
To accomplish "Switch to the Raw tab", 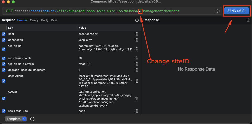I will click(54, 20).
